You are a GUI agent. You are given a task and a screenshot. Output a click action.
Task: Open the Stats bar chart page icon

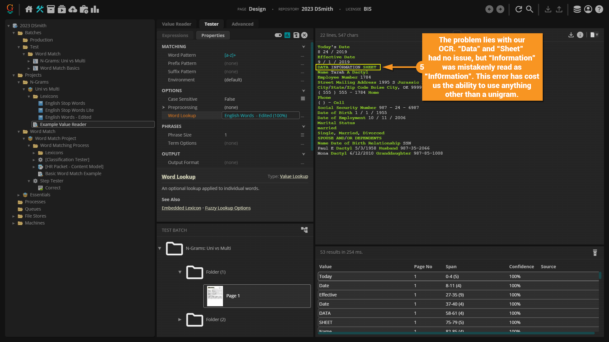95,9
